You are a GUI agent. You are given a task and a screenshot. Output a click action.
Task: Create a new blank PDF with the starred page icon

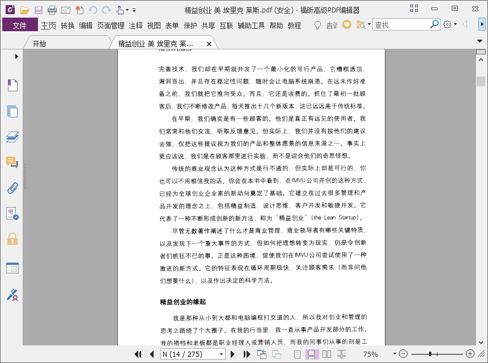(79, 10)
